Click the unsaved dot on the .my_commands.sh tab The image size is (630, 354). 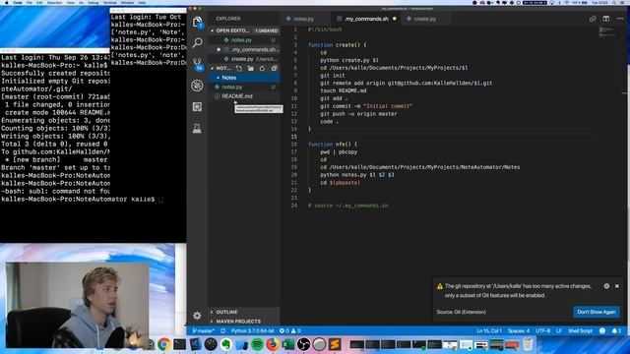tap(394, 19)
